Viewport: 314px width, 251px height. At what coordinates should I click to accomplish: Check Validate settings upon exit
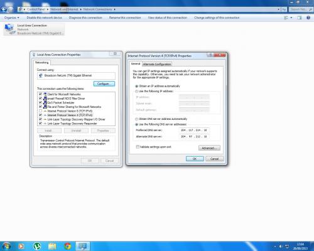pos(138,147)
